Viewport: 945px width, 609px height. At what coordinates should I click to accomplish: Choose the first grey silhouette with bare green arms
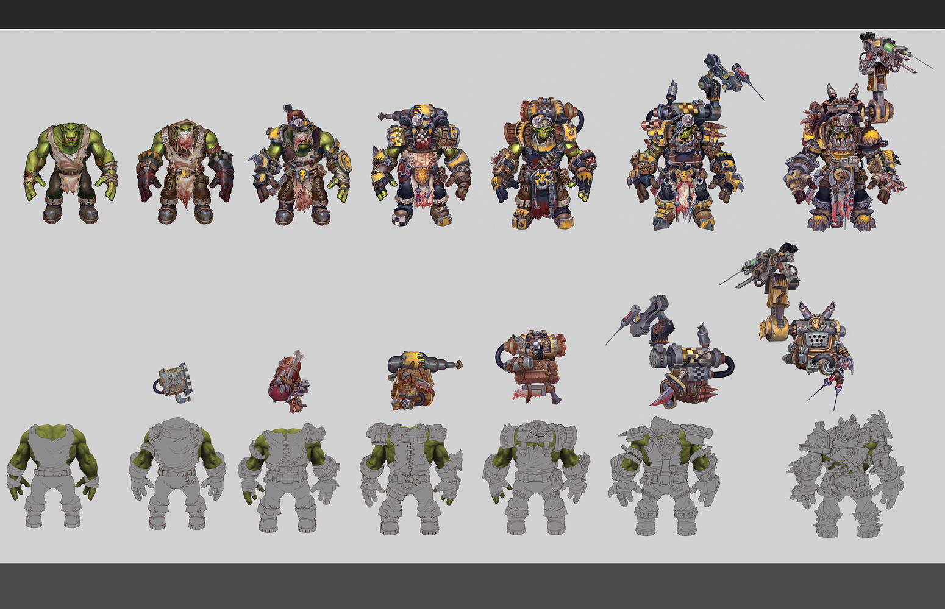pyautogui.click(x=54, y=476)
